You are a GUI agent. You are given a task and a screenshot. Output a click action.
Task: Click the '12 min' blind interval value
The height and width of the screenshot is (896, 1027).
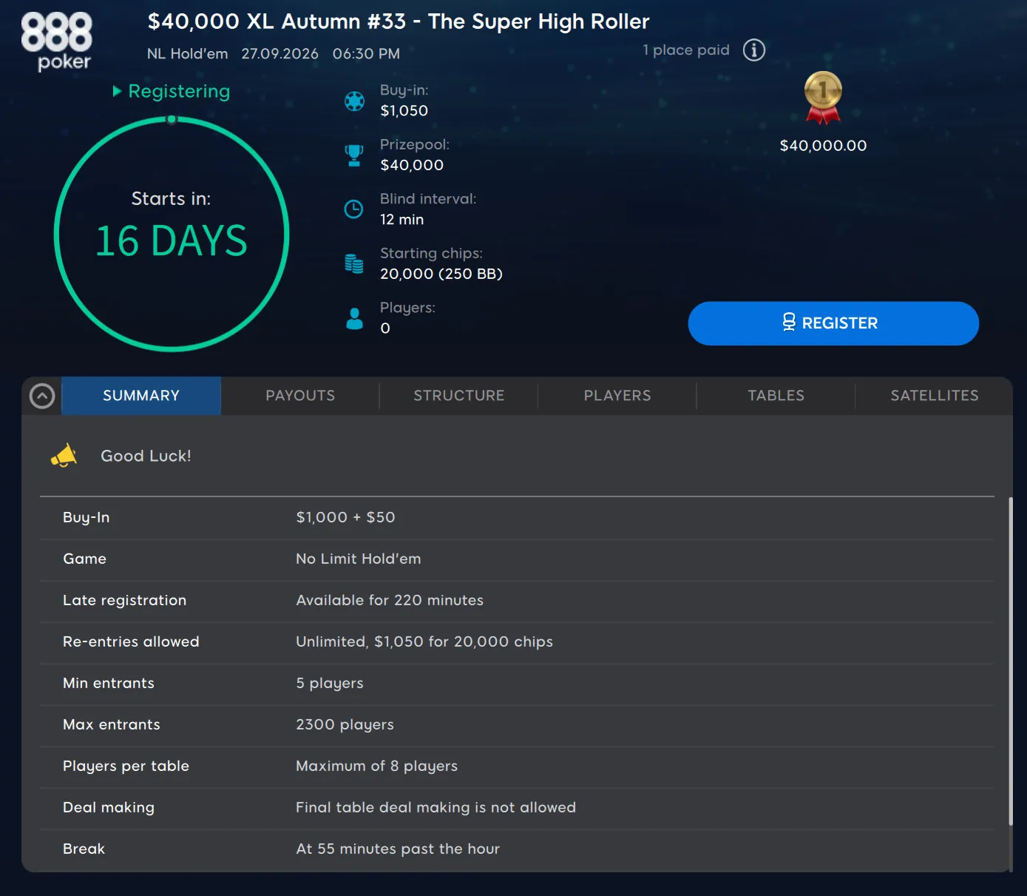coord(401,220)
